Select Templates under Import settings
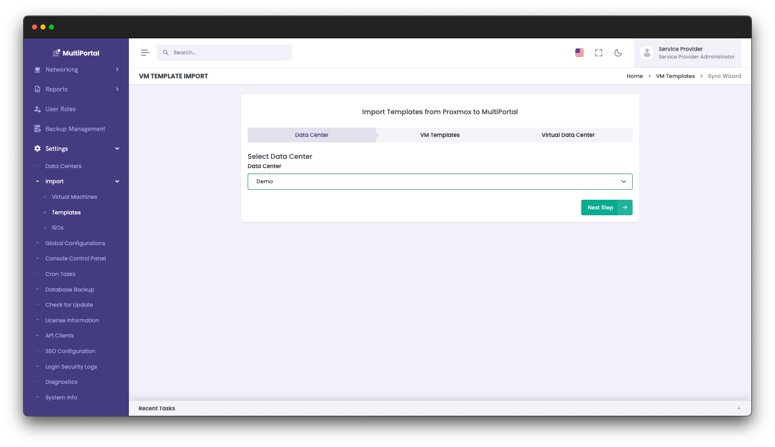Image resolution: width=775 pixels, height=447 pixels. (66, 212)
